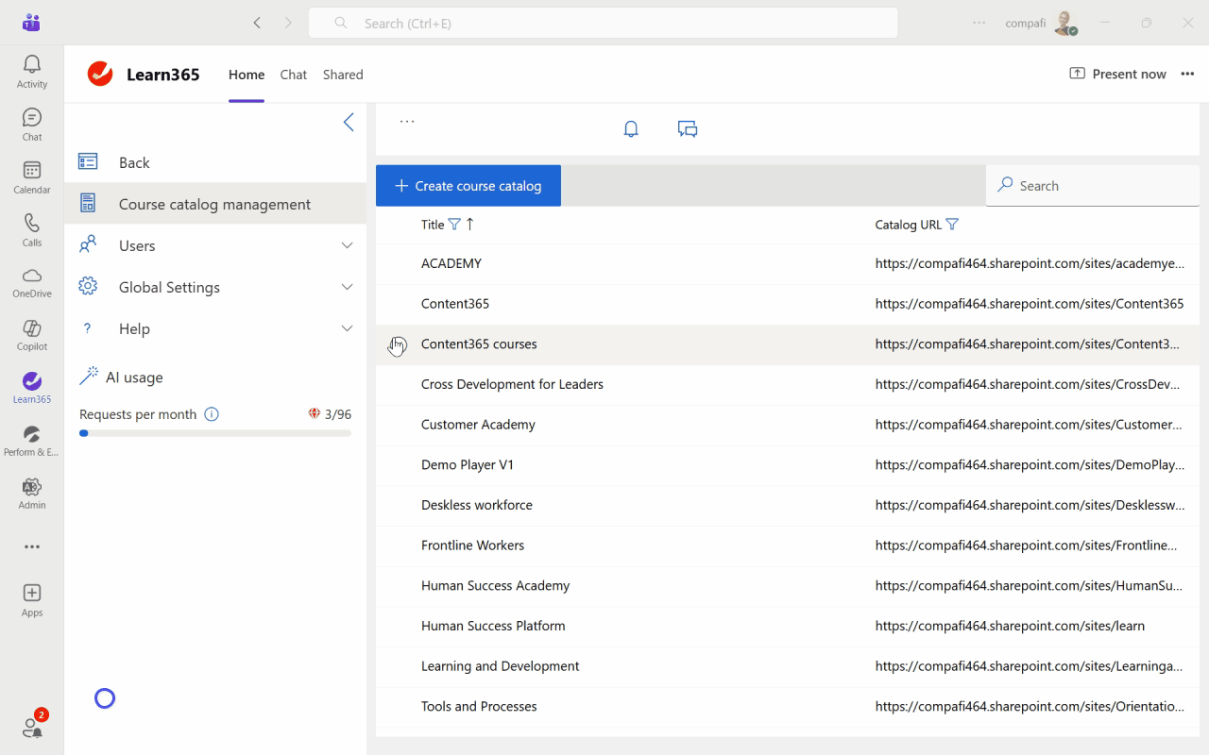This screenshot has width=1209, height=755.
Task: Collapse the left navigation panel
Action: (349, 122)
